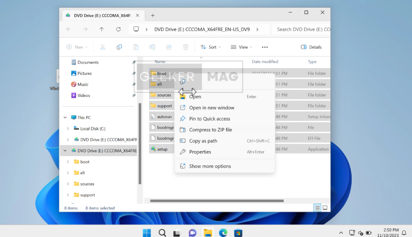
Task: Sort by the Type column header
Action: coord(312,62)
